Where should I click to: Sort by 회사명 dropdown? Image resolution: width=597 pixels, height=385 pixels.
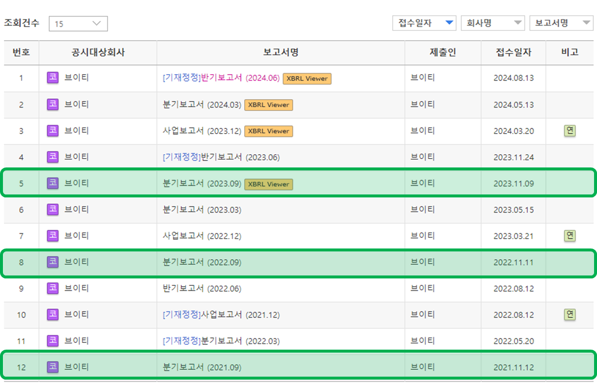tap(493, 23)
